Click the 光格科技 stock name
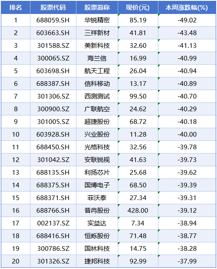This screenshot has height=269, width=217. (x=97, y=147)
